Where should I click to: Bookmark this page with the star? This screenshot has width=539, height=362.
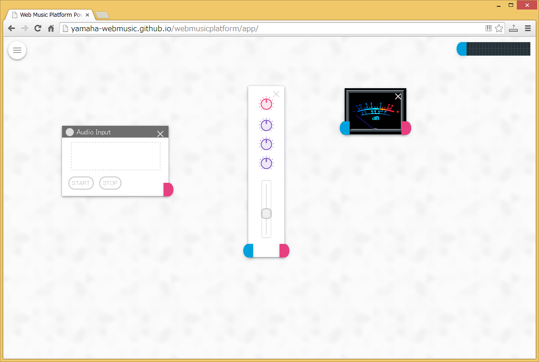[499, 28]
